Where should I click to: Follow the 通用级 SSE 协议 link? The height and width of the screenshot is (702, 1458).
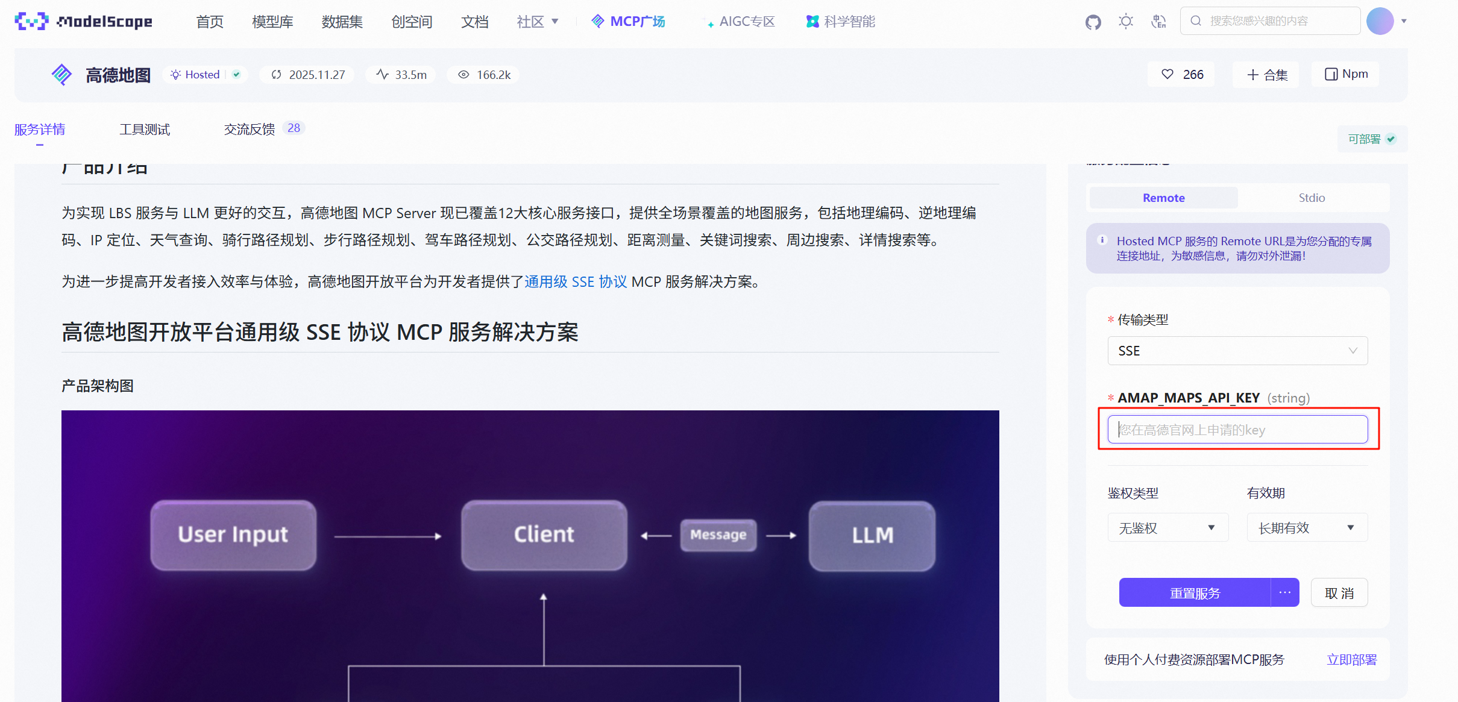(576, 281)
